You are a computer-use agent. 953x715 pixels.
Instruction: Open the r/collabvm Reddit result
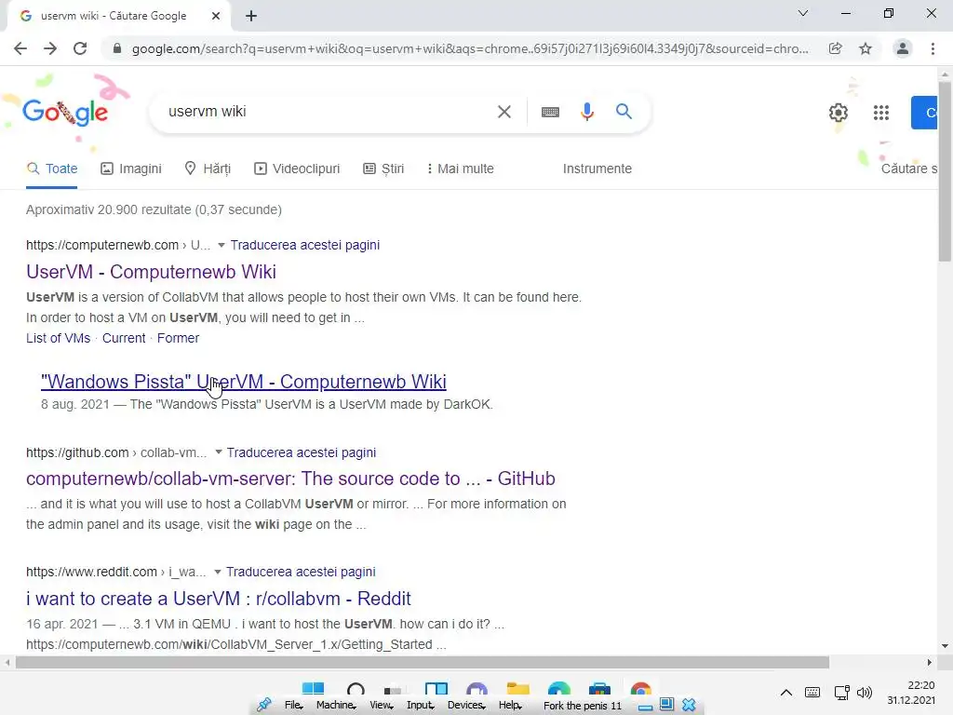click(x=218, y=599)
